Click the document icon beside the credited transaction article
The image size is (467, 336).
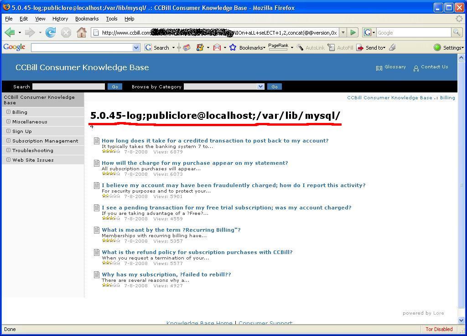pyautogui.click(x=97, y=141)
